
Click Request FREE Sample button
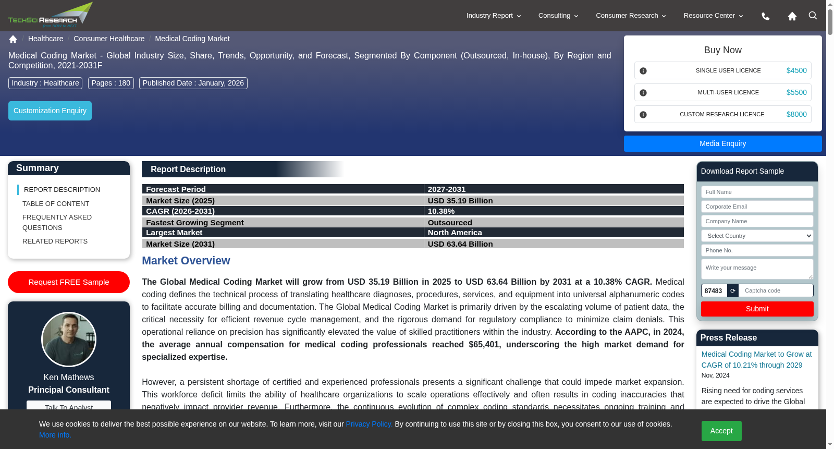69,282
